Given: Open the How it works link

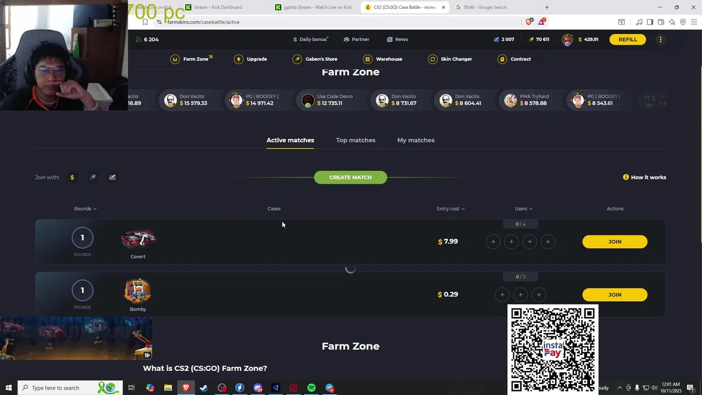Looking at the screenshot, I should point(648,177).
